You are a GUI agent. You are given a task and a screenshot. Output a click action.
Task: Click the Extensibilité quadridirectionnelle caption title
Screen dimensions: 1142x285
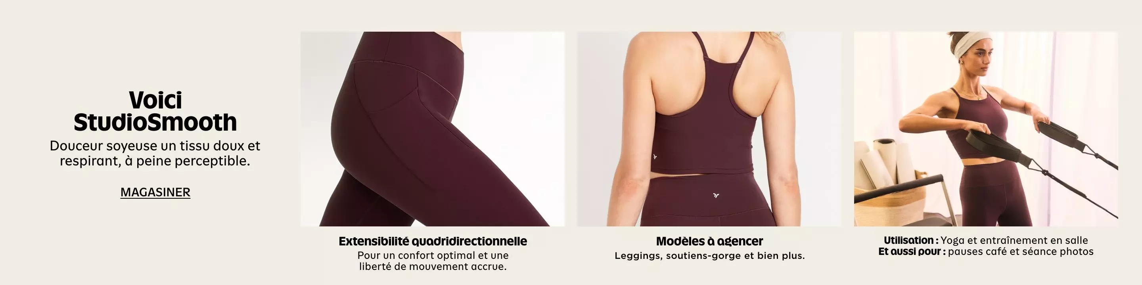433,241
